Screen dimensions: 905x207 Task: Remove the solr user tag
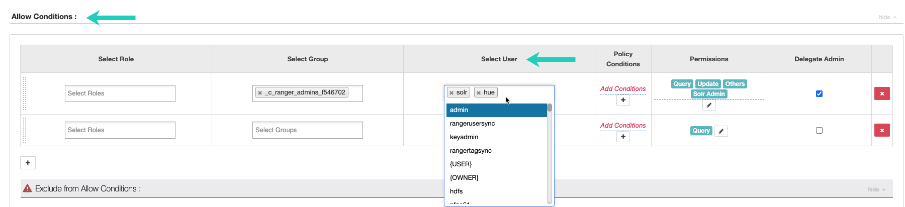[451, 93]
